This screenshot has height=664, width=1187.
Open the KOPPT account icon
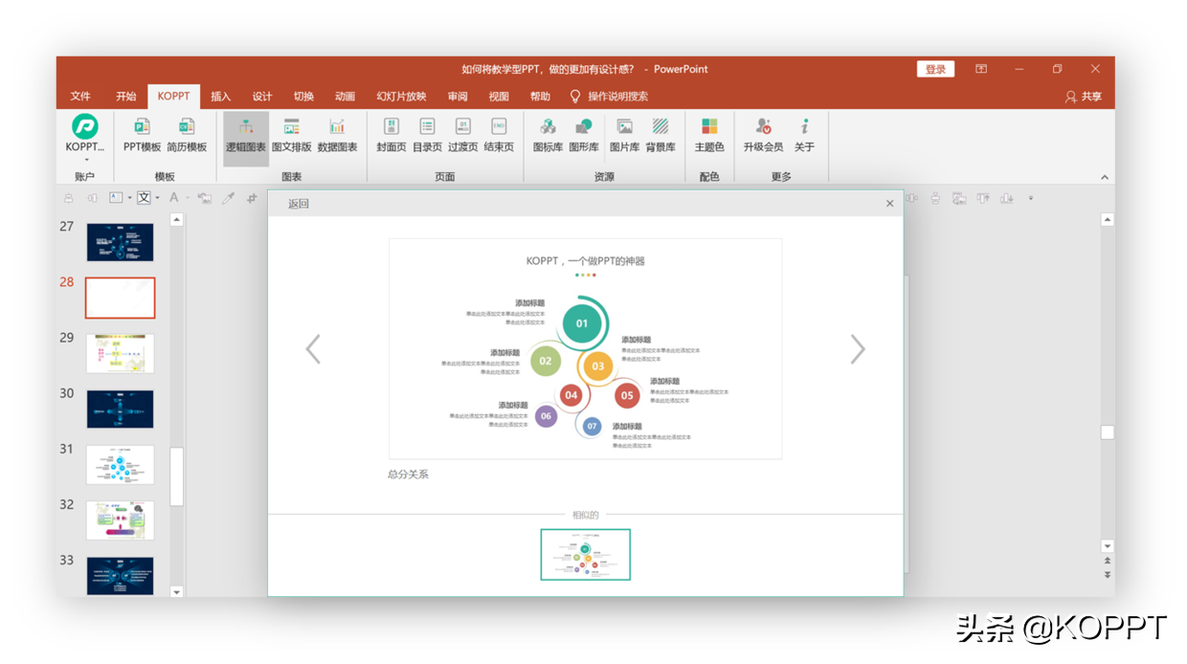pos(85,127)
